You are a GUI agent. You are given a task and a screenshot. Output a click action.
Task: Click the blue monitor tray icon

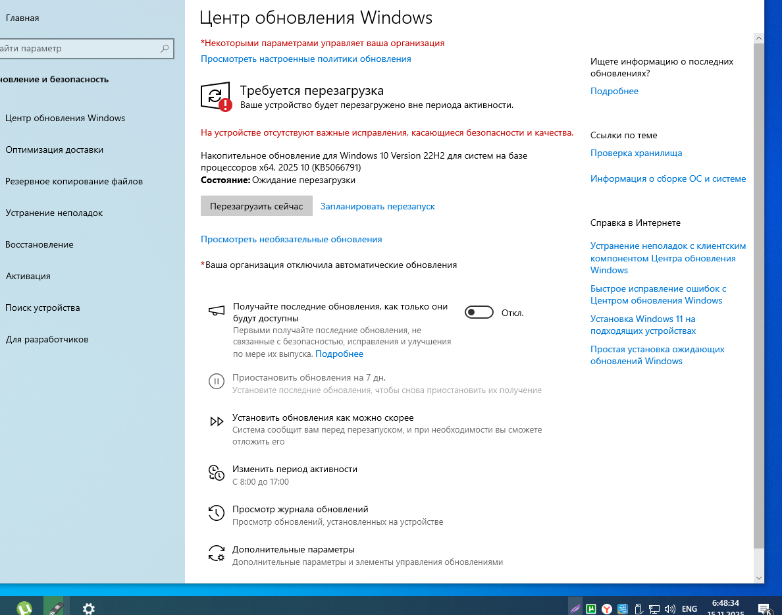(623, 608)
